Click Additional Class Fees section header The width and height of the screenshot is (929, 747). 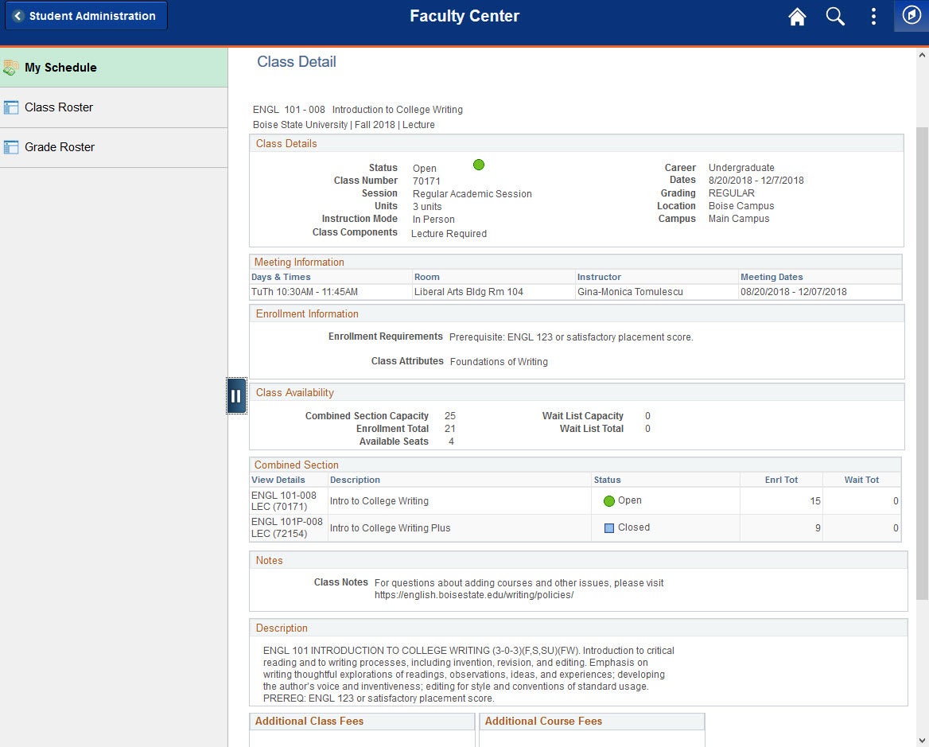(x=309, y=721)
